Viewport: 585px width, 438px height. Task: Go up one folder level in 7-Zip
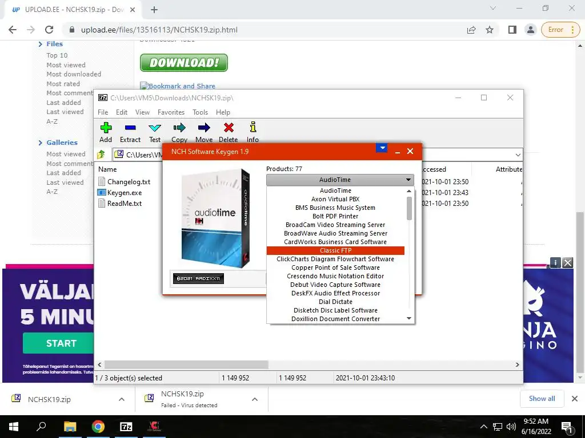coord(101,155)
